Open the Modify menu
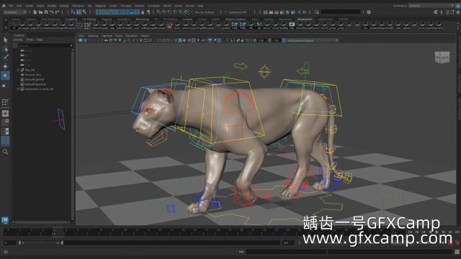Screen dimensions: 461x259 pos(52,6)
